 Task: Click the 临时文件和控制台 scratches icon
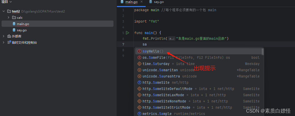tap(9, 42)
